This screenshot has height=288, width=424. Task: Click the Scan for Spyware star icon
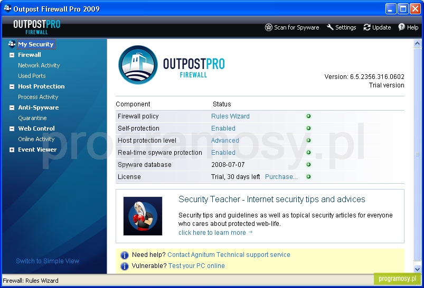coord(269,27)
